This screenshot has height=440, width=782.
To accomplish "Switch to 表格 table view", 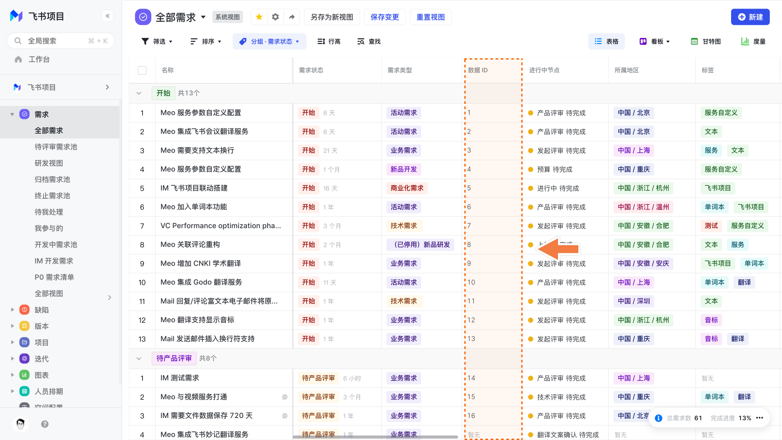I will pos(606,42).
